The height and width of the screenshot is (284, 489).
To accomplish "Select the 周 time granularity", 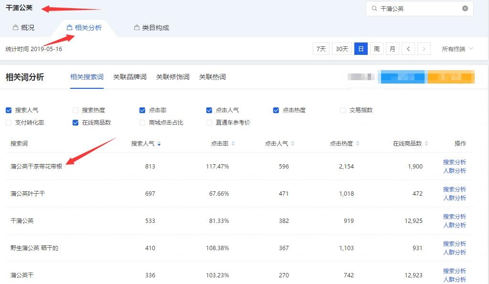I will pyautogui.click(x=377, y=49).
